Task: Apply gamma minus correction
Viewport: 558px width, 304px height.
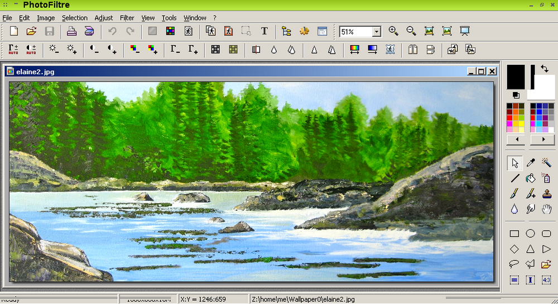Action: click(x=175, y=50)
